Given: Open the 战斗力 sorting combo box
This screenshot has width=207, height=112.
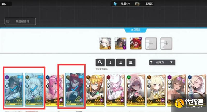Looking at the screenshot, I should (162, 62).
